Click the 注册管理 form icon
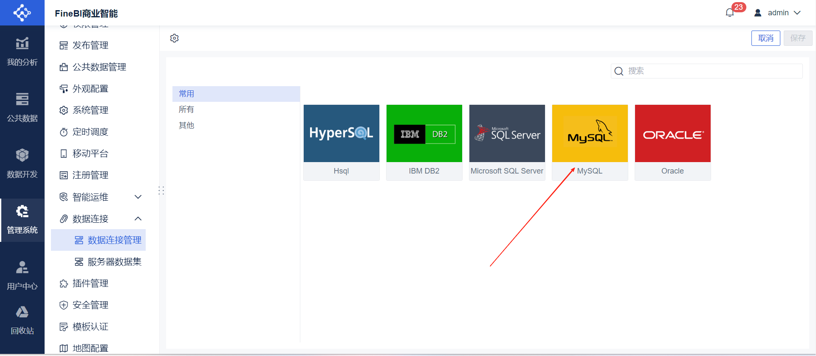The image size is (816, 356). [x=64, y=175]
